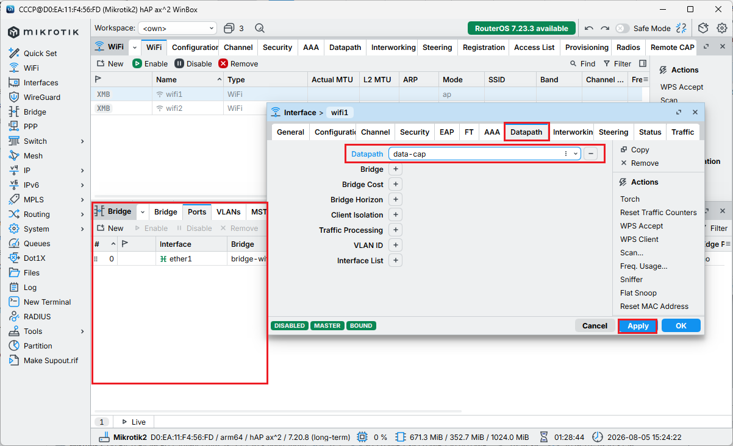Click the undo arrow in top toolbar

[588, 28]
